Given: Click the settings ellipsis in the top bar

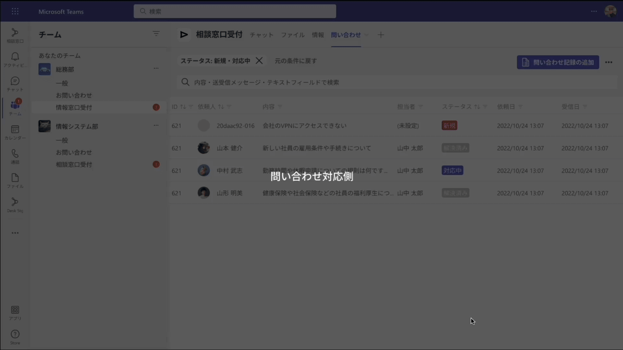Looking at the screenshot, I should click(x=594, y=11).
